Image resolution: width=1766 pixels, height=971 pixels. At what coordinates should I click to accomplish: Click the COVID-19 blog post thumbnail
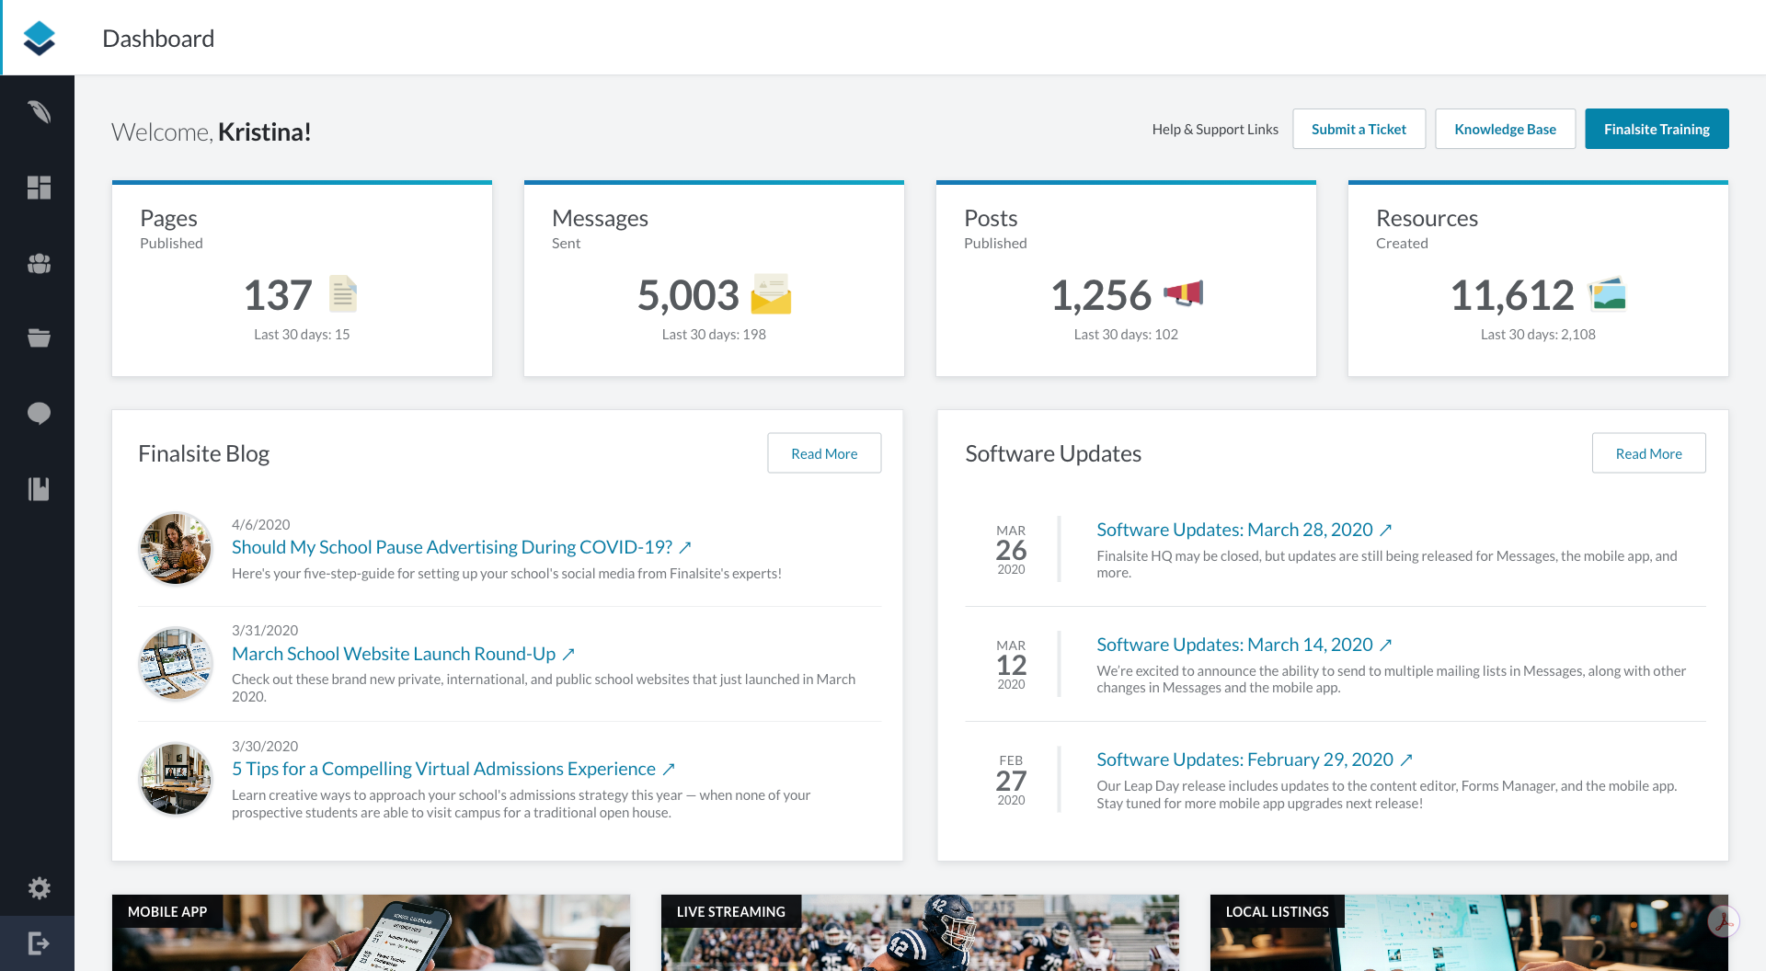pyautogui.click(x=176, y=549)
